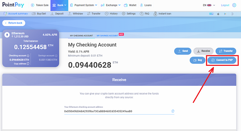
Task: Click the Convert to PXP button
Action: 222,60
